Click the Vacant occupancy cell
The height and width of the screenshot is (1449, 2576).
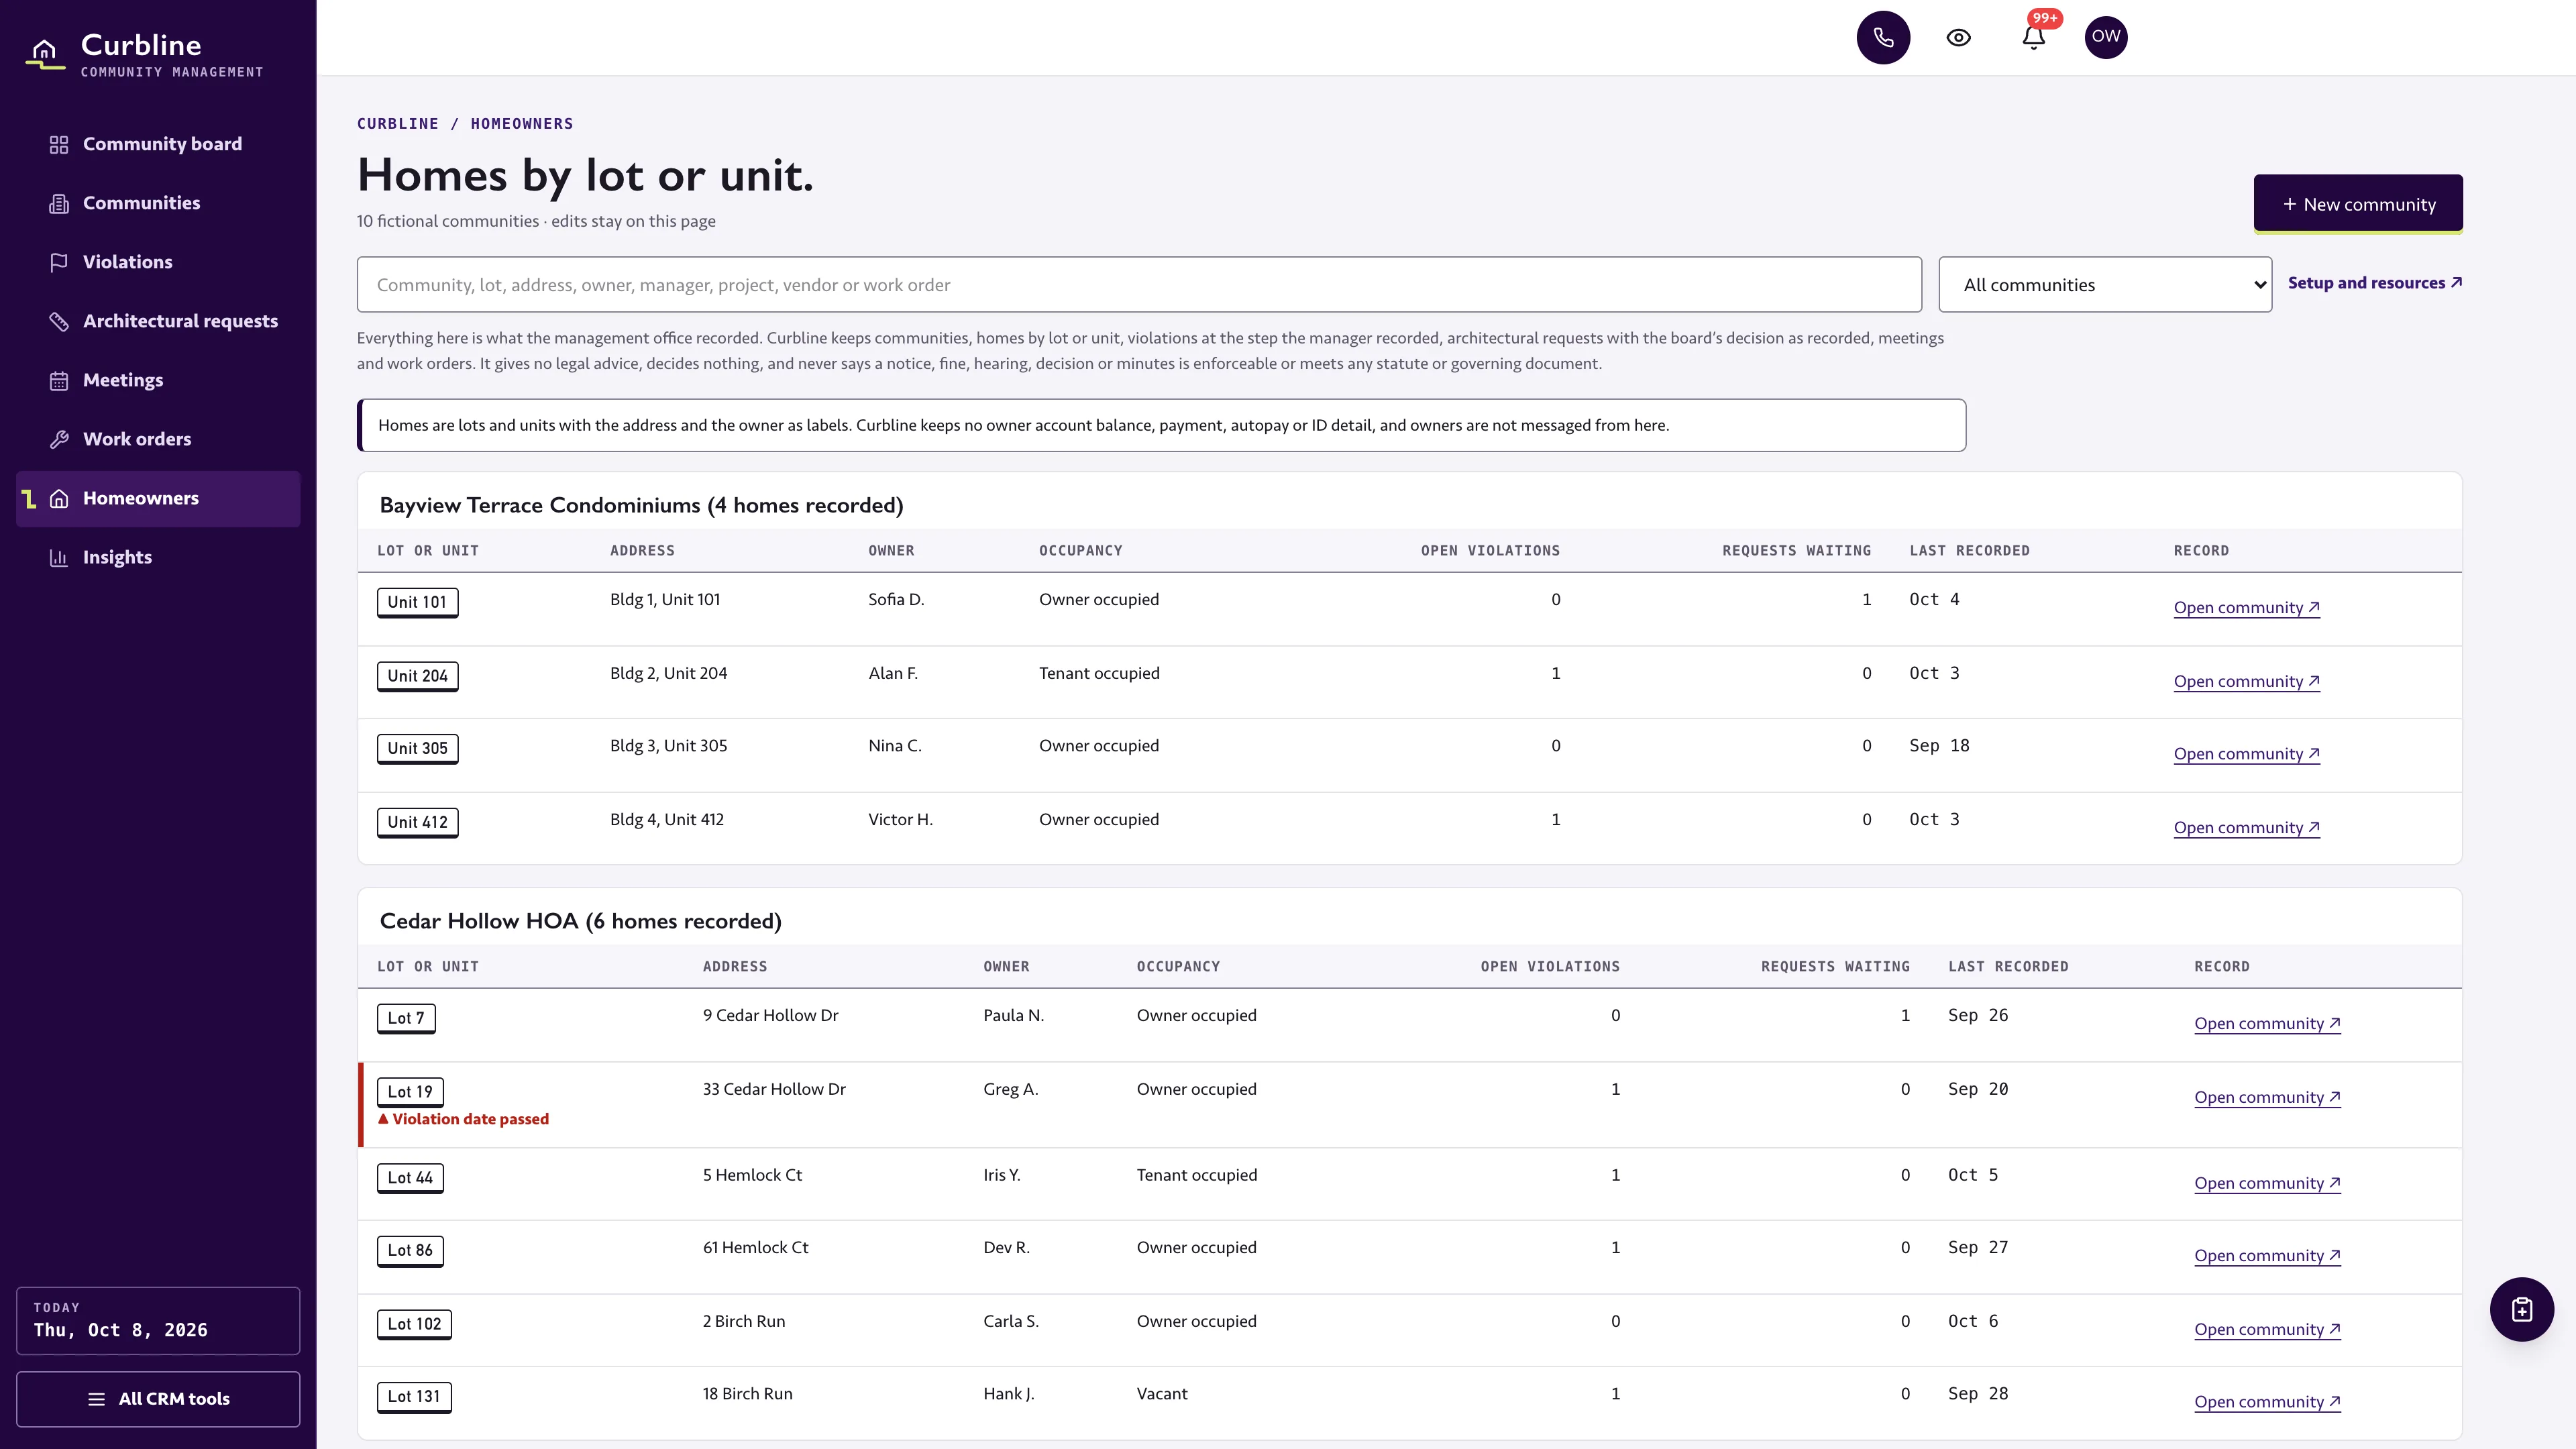coord(1162,1394)
